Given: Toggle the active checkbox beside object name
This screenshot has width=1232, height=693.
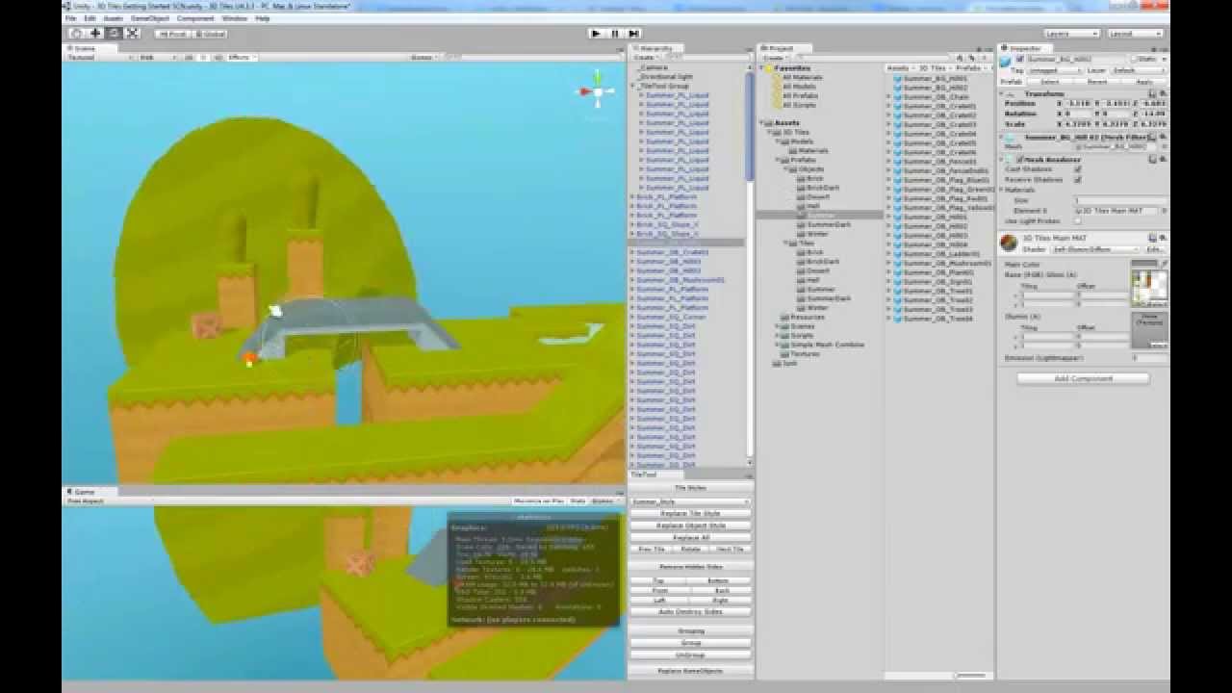Looking at the screenshot, I should pos(1020,60).
